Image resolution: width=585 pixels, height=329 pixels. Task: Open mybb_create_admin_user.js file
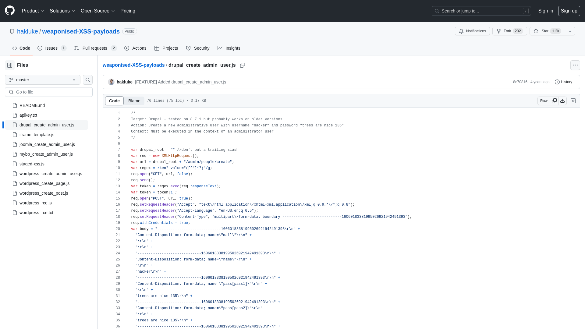(x=46, y=154)
